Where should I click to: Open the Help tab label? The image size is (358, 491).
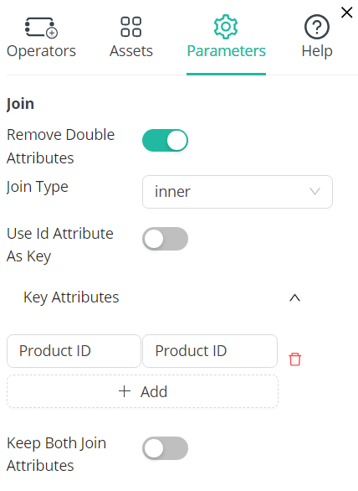(317, 51)
